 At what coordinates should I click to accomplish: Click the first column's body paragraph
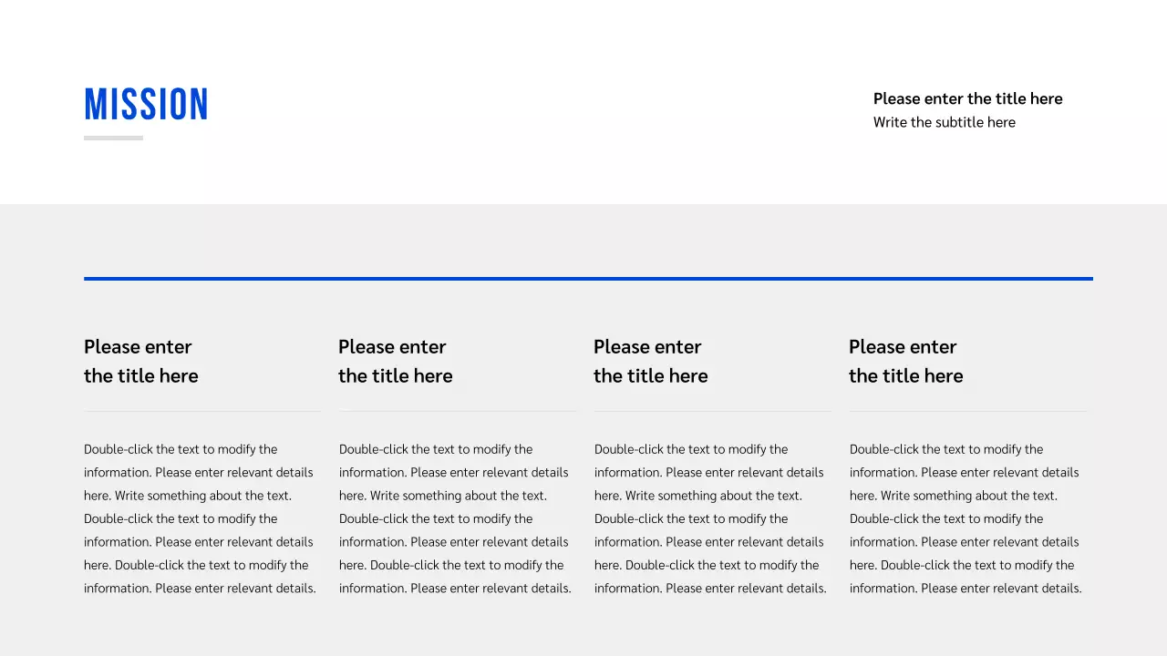[200, 518]
